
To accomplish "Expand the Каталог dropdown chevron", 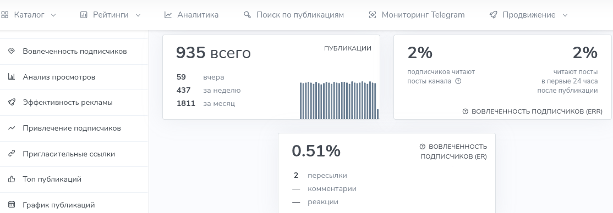I will (x=53, y=15).
